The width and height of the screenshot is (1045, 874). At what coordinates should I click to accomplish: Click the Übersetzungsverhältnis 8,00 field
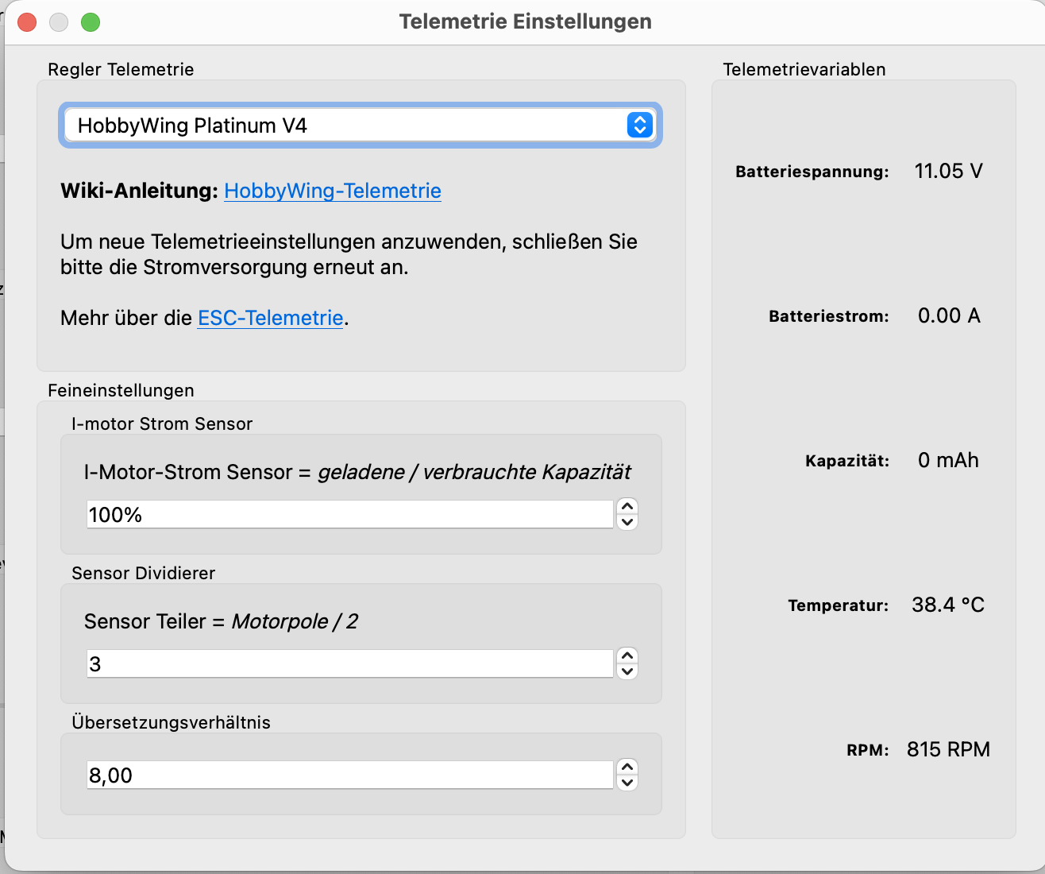(349, 775)
